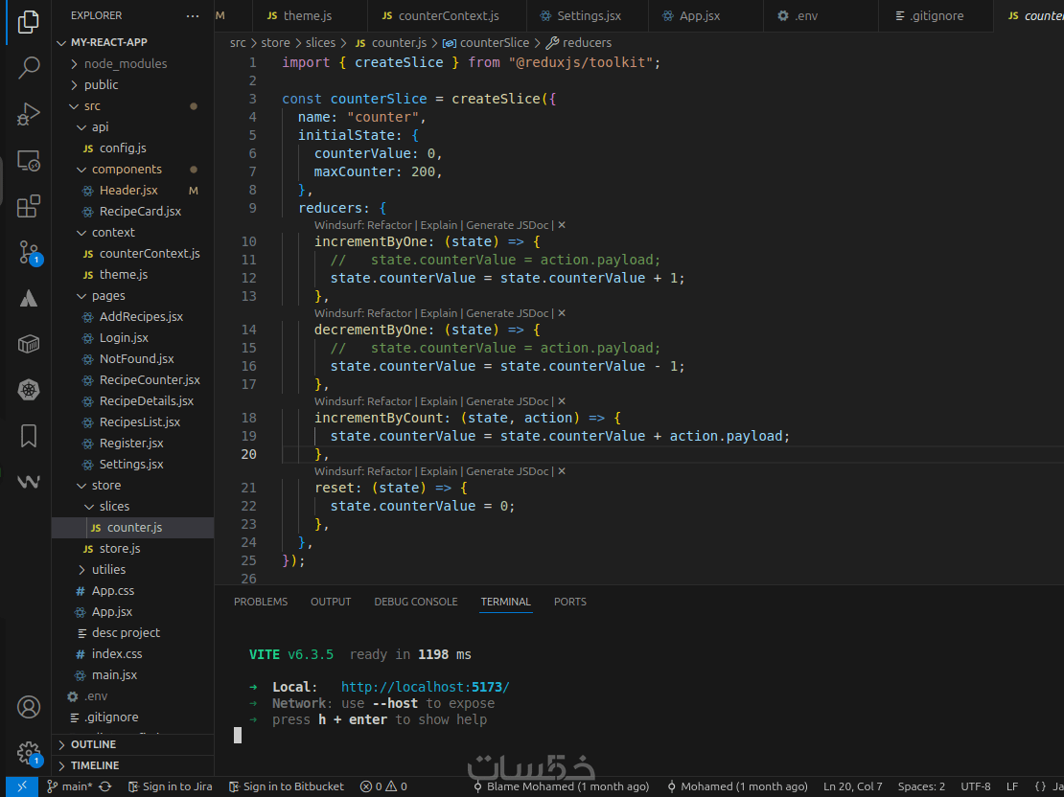Expand the TIMELINE section
This screenshot has height=797, width=1064.
click(x=94, y=765)
